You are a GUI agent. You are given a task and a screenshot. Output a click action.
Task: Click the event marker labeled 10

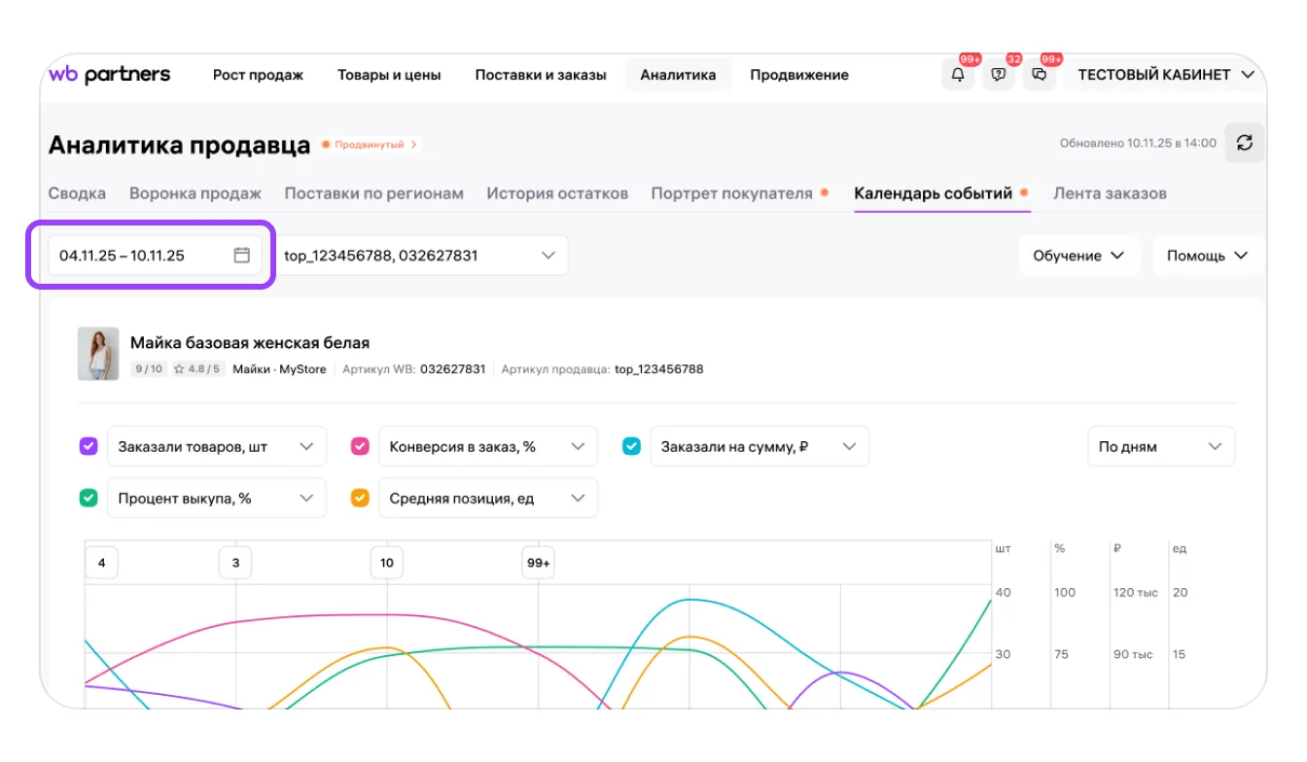(x=387, y=563)
